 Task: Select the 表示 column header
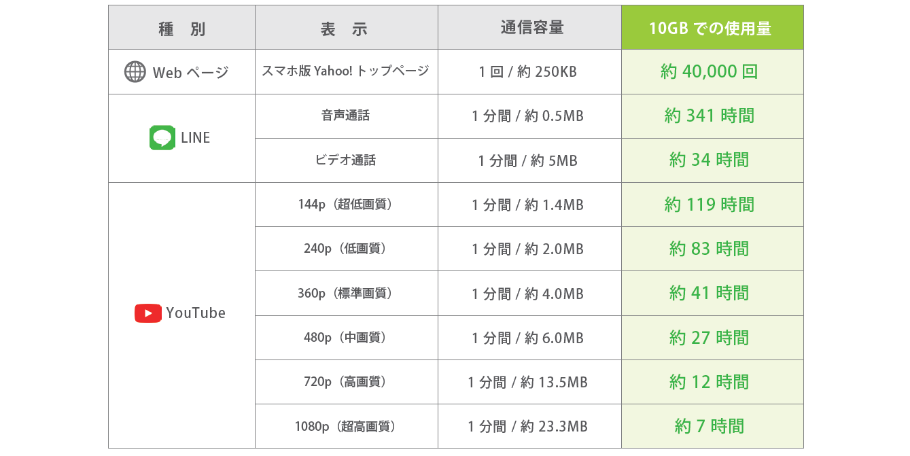[x=347, y=28]
